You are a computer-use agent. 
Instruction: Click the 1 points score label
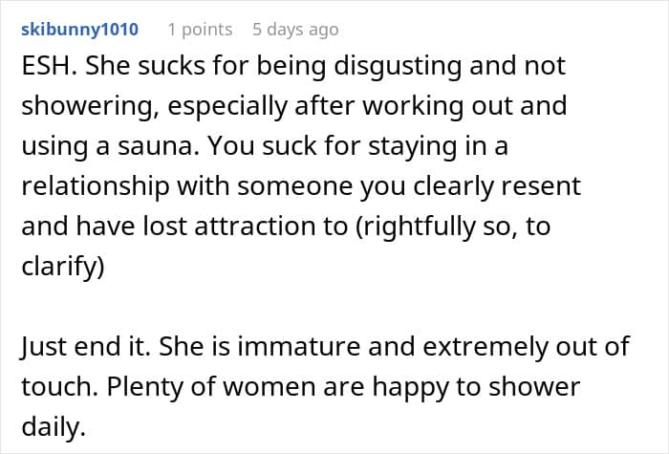tap(200, 30)
